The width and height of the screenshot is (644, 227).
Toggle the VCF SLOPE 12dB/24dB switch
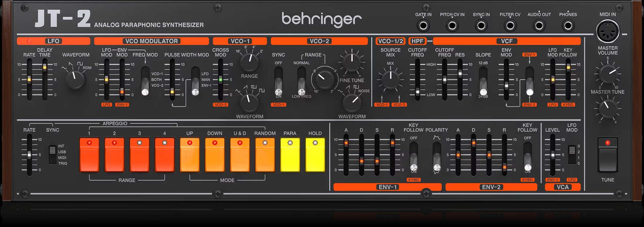click(483, 80)
